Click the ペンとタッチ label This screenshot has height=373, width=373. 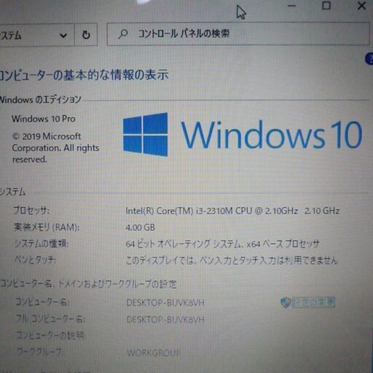(x=35, y=260)
